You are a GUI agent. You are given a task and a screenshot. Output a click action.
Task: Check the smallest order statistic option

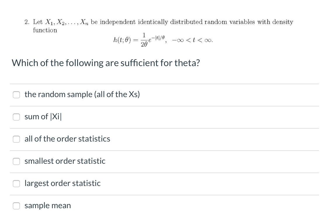[x=16, y=161]
